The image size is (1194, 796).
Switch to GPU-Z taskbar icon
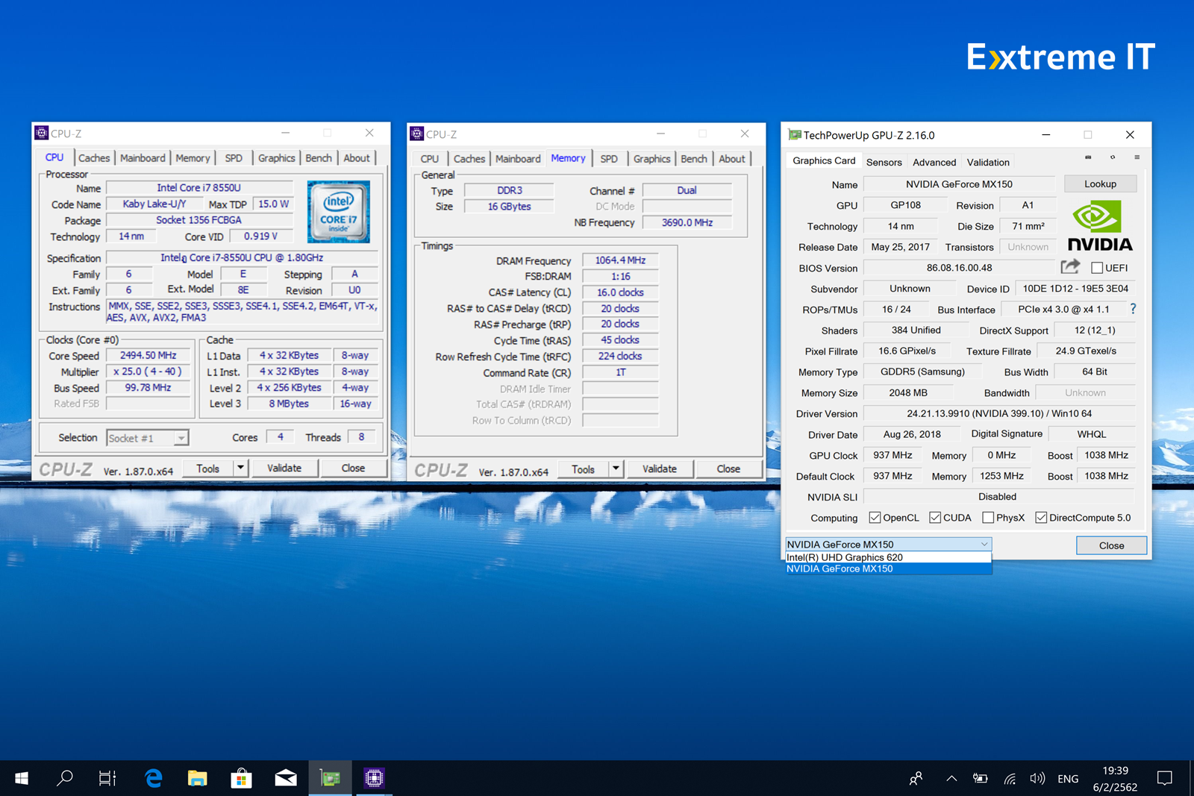tap(330, 778)
